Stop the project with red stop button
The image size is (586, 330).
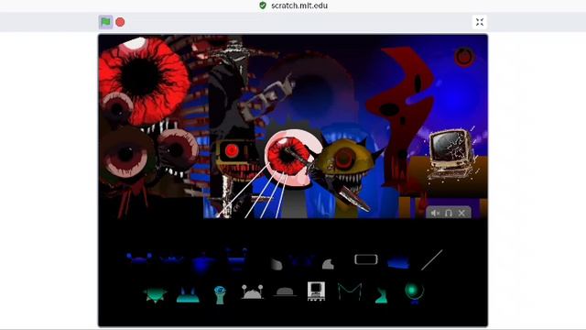[120, 22]
